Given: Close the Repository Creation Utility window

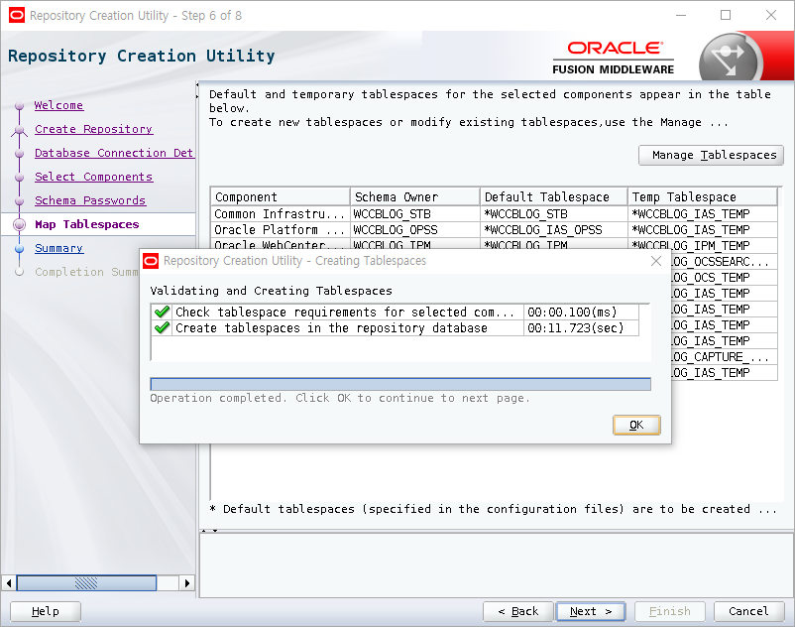Looking at the screenshot, I should click(x=771, y=15).
